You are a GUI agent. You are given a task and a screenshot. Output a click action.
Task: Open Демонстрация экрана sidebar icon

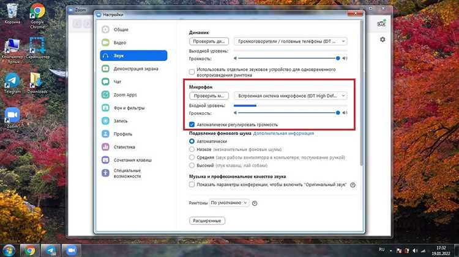tap(105, 68)
